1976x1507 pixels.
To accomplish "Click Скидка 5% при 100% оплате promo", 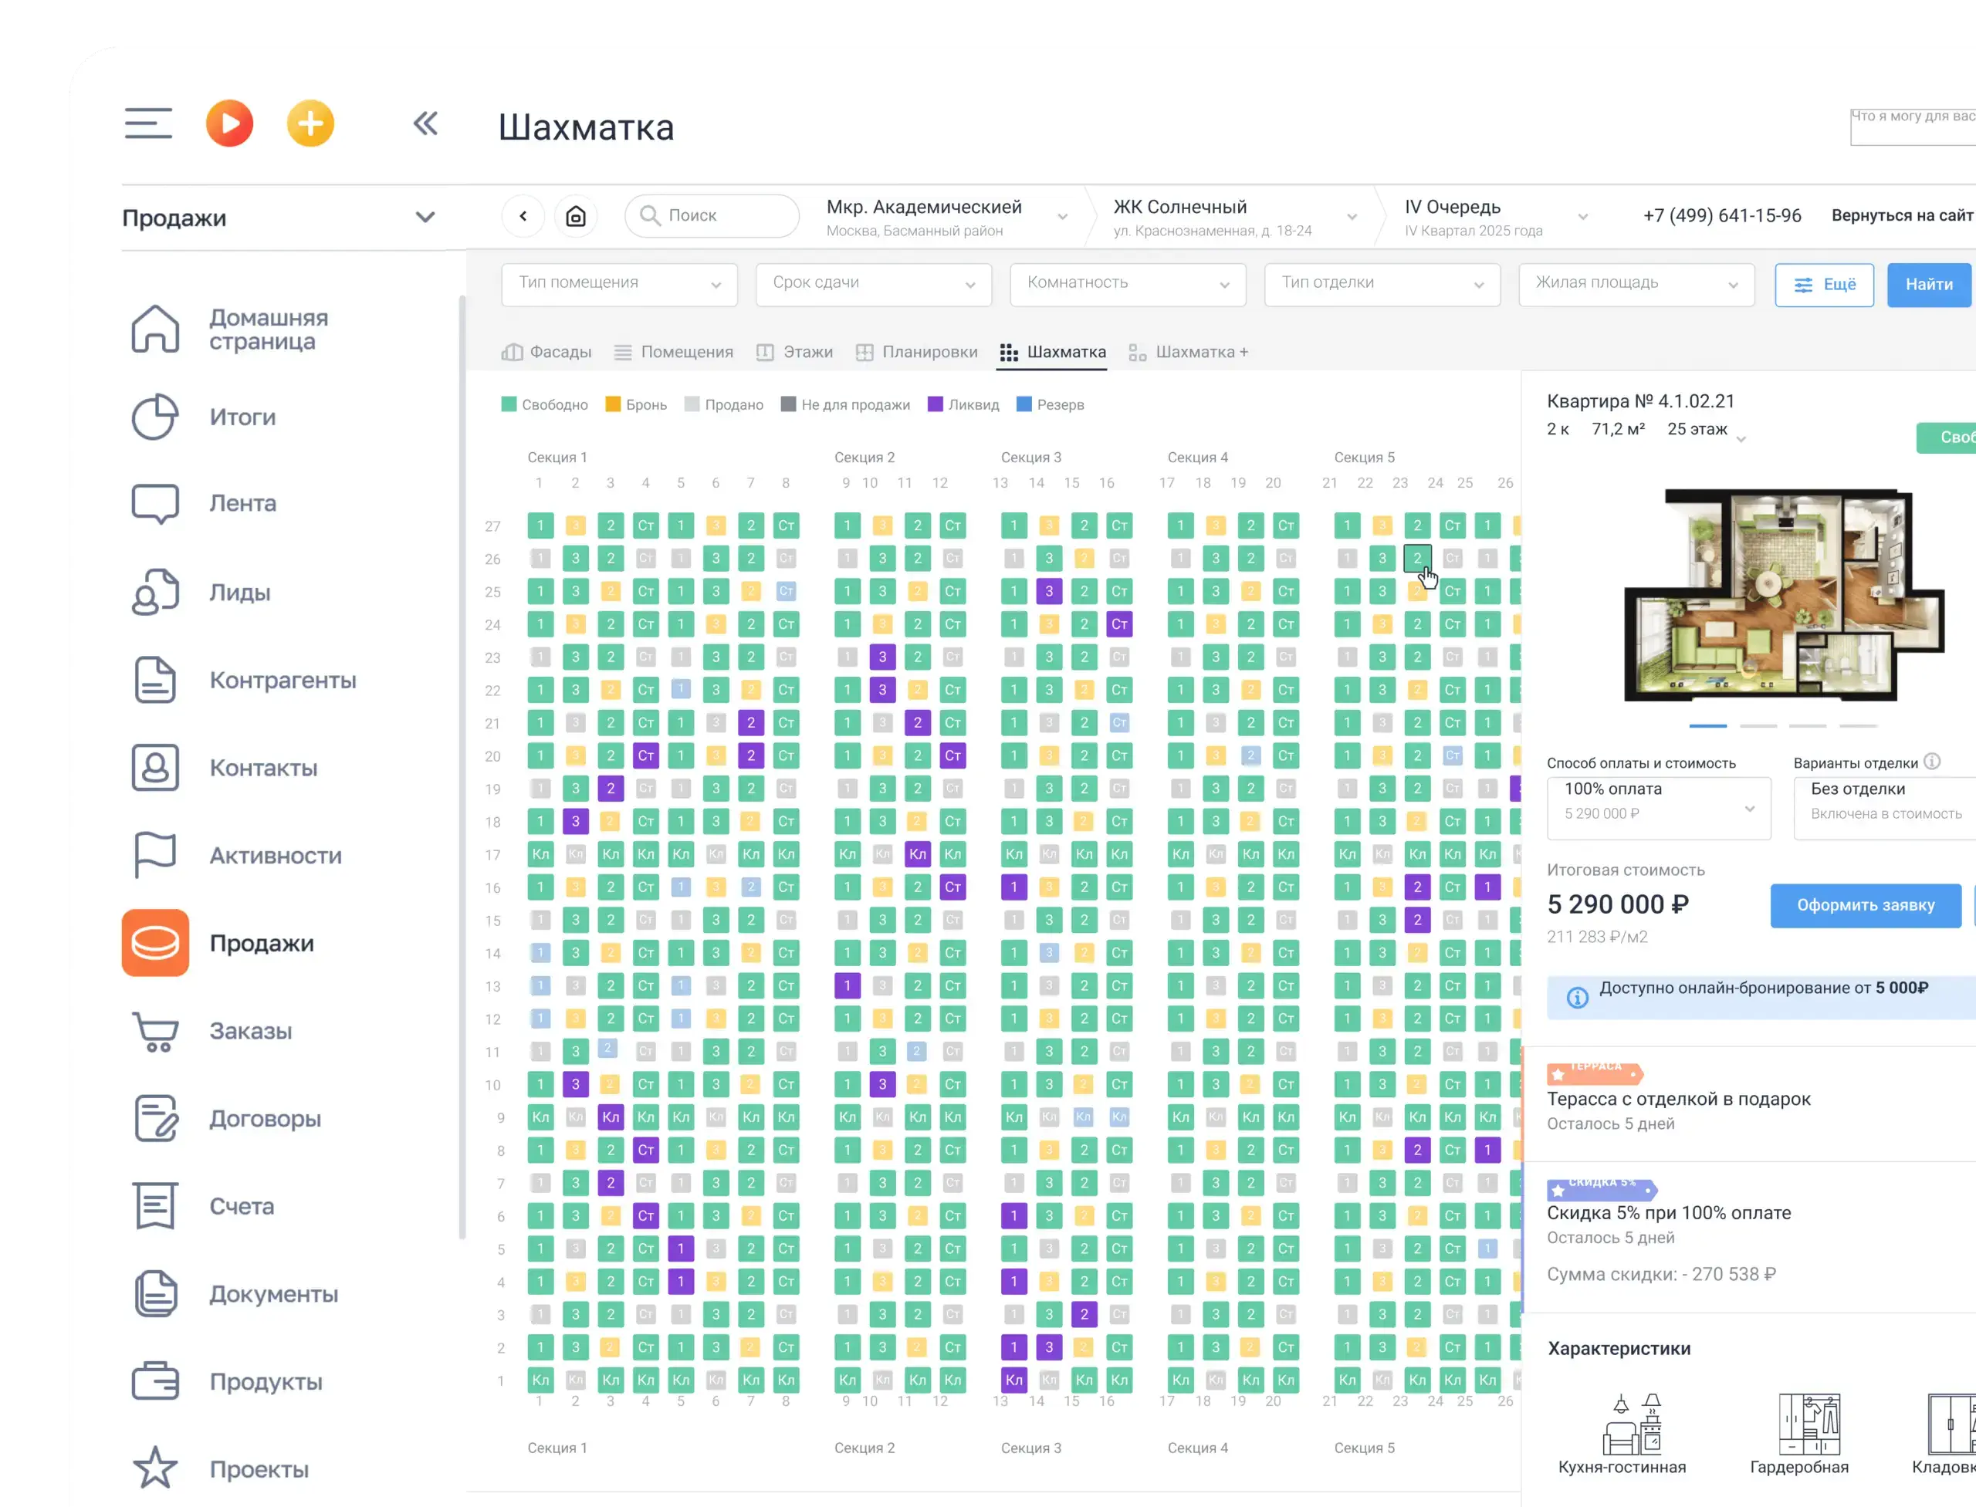I will click(1668, 1213).
